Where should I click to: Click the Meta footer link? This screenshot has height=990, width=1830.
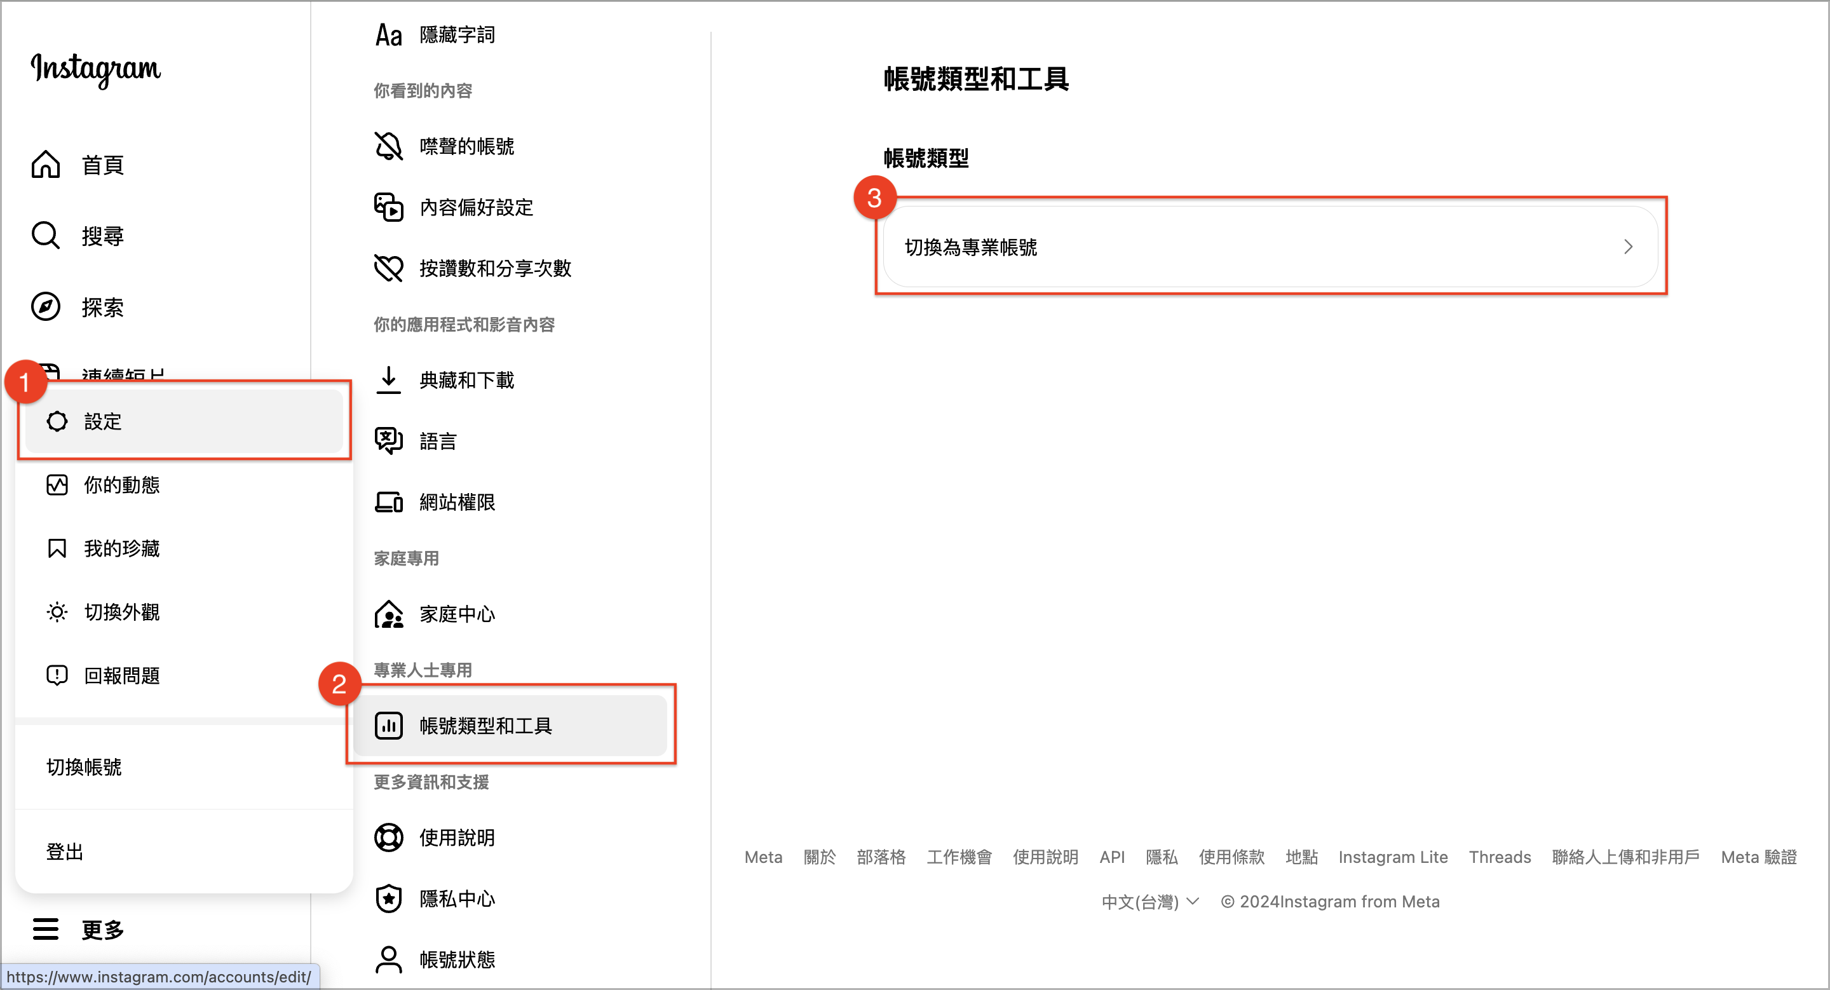[763, 857]
